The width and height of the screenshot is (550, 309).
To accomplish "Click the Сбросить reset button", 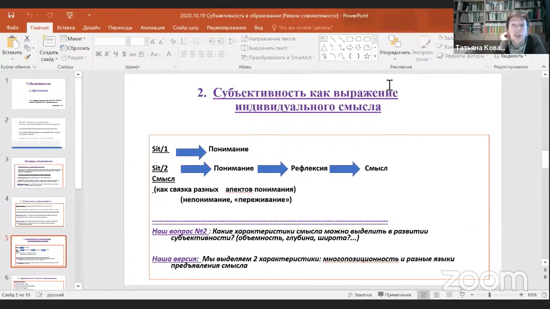I will click(75, 48).
